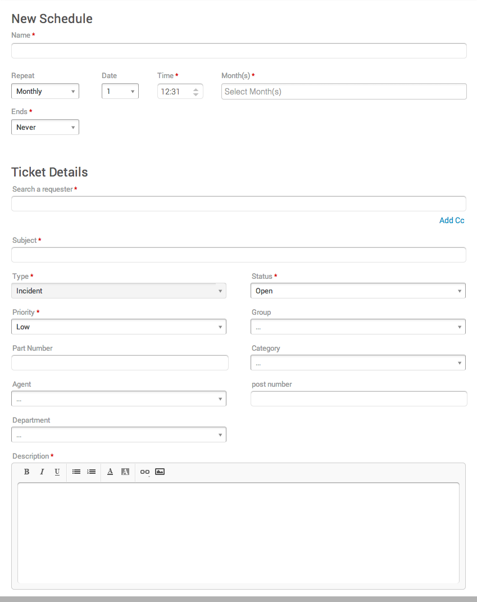Image resolution: width=477 pixels, height=602 pixels.
Task: Click the Add Cc link
Action: tap(452, 220)
